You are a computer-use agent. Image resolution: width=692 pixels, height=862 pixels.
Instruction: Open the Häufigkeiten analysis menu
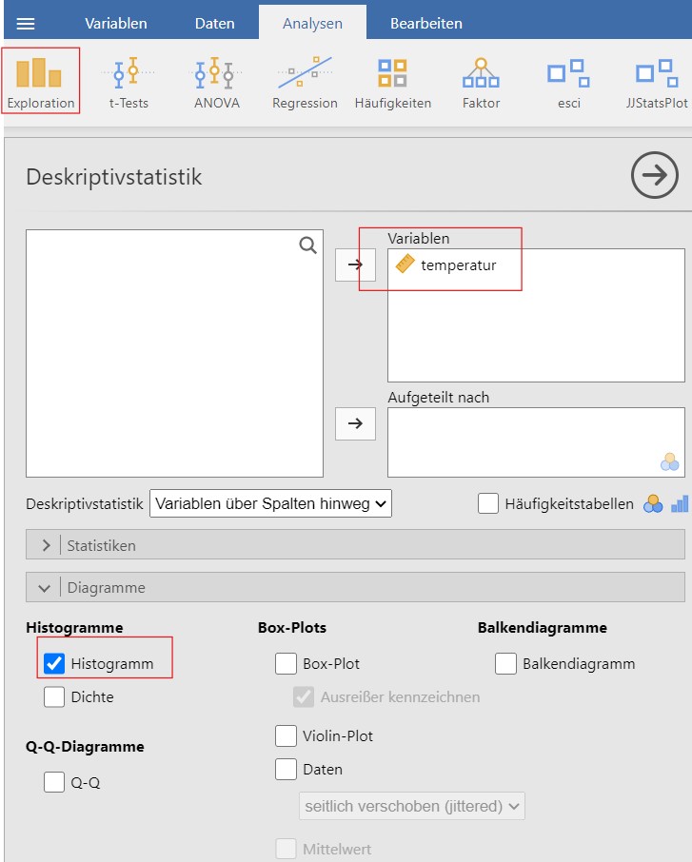coord(393,83)
